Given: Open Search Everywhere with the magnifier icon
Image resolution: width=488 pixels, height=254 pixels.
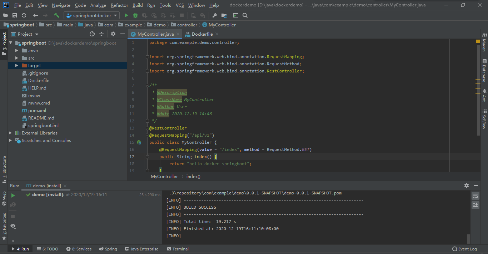Looking at the screenshot, I should pos(245,15).
